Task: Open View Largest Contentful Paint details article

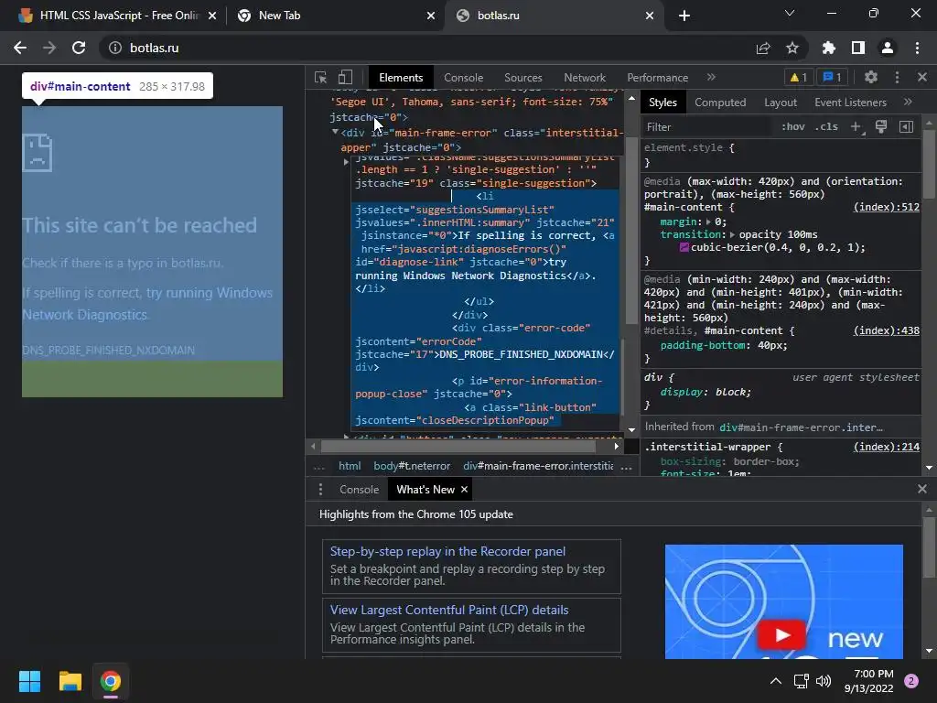Action: point(449,610)
